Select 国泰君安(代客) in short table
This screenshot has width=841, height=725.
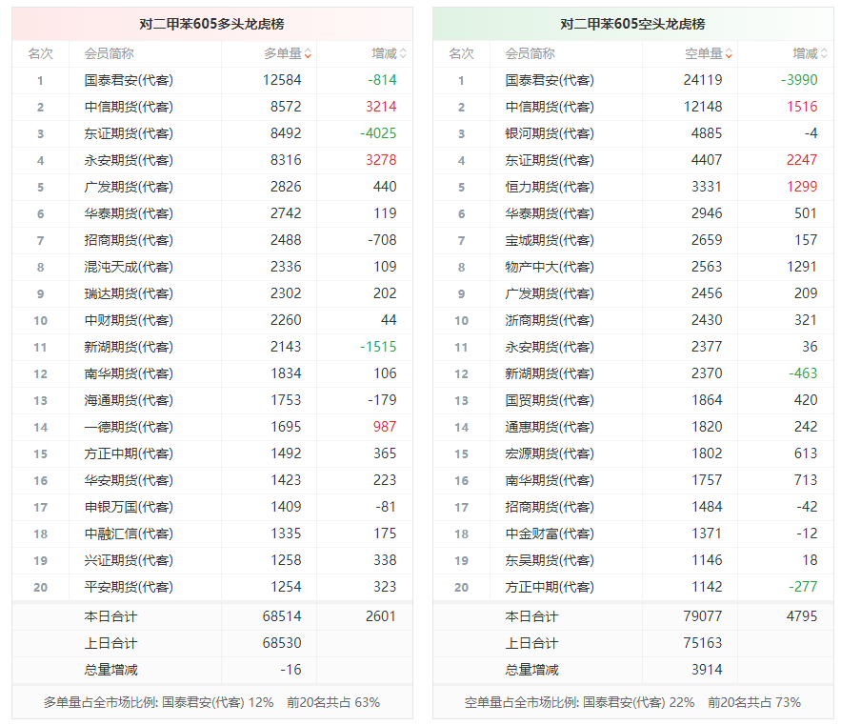(550, 80)
